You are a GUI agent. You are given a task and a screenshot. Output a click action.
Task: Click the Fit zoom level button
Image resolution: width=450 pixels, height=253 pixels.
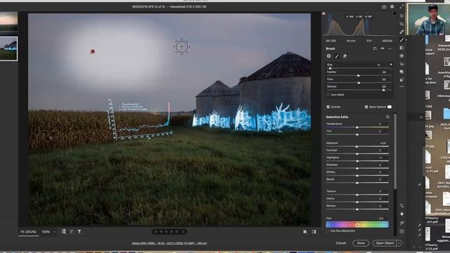pos(28,232)
